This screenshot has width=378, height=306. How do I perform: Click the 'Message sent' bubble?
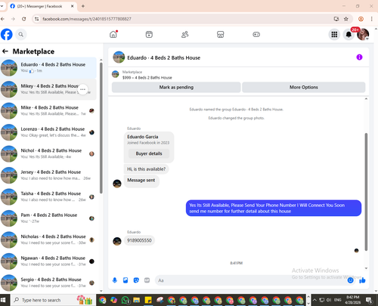(x=141, y=181)
